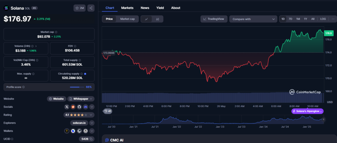Open the Chart tab

(110, 8)
